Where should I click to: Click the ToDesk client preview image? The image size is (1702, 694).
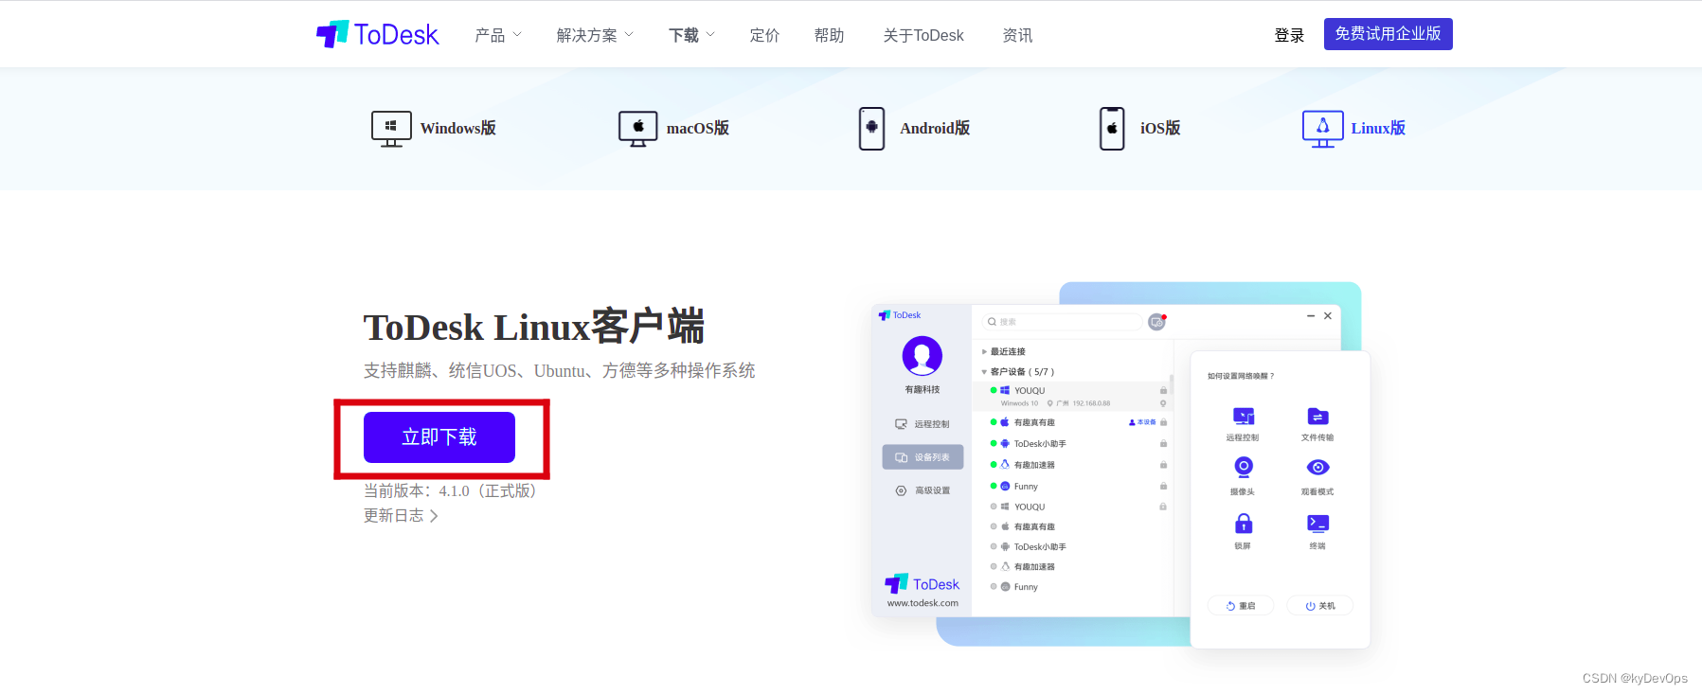click(x=1120, y=465)
